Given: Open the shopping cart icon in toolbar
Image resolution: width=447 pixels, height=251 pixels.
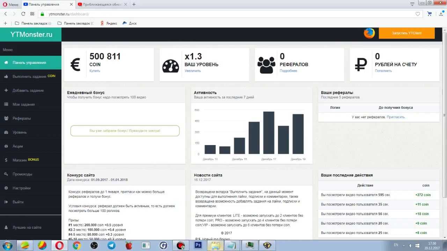Looking at the screenshot, I should (429, 14).
